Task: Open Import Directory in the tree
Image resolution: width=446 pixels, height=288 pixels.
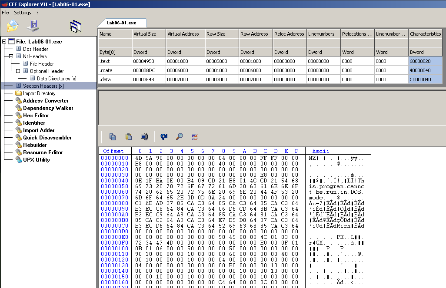Action: [x=39, y=93]
